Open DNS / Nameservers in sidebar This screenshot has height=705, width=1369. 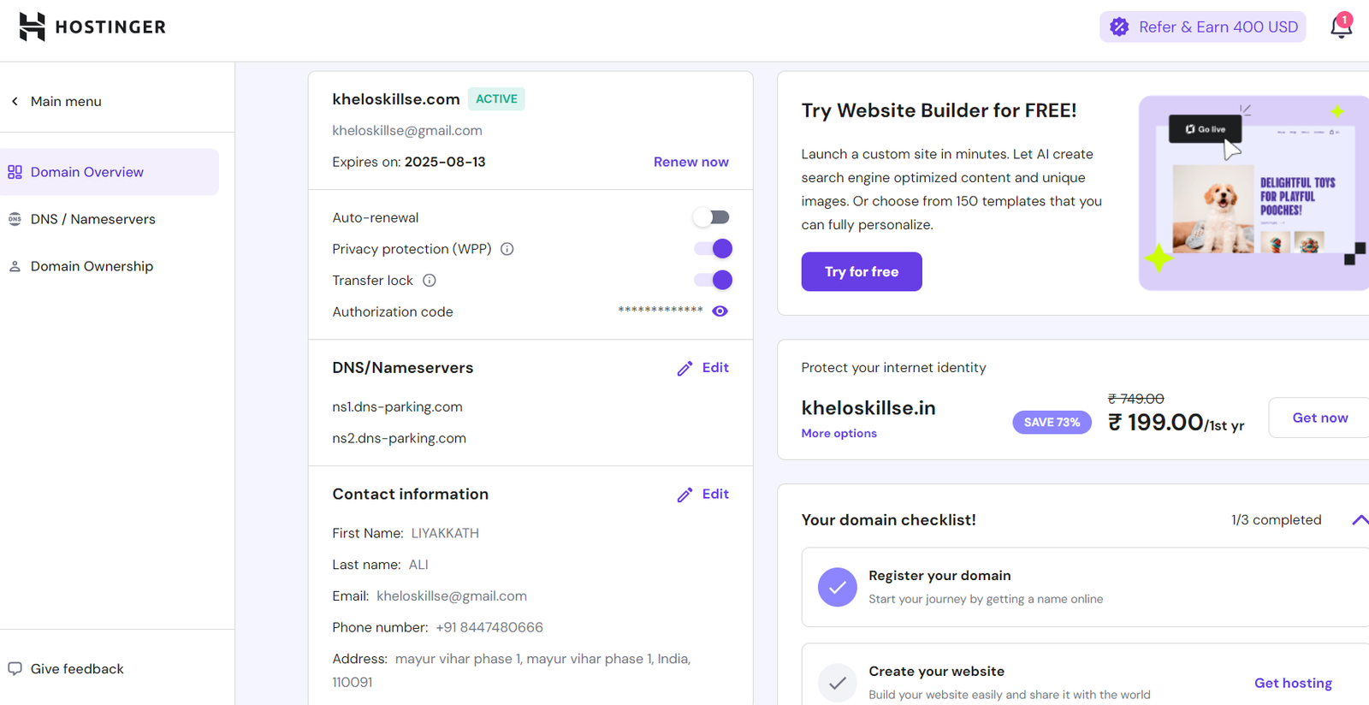[92, 219]
